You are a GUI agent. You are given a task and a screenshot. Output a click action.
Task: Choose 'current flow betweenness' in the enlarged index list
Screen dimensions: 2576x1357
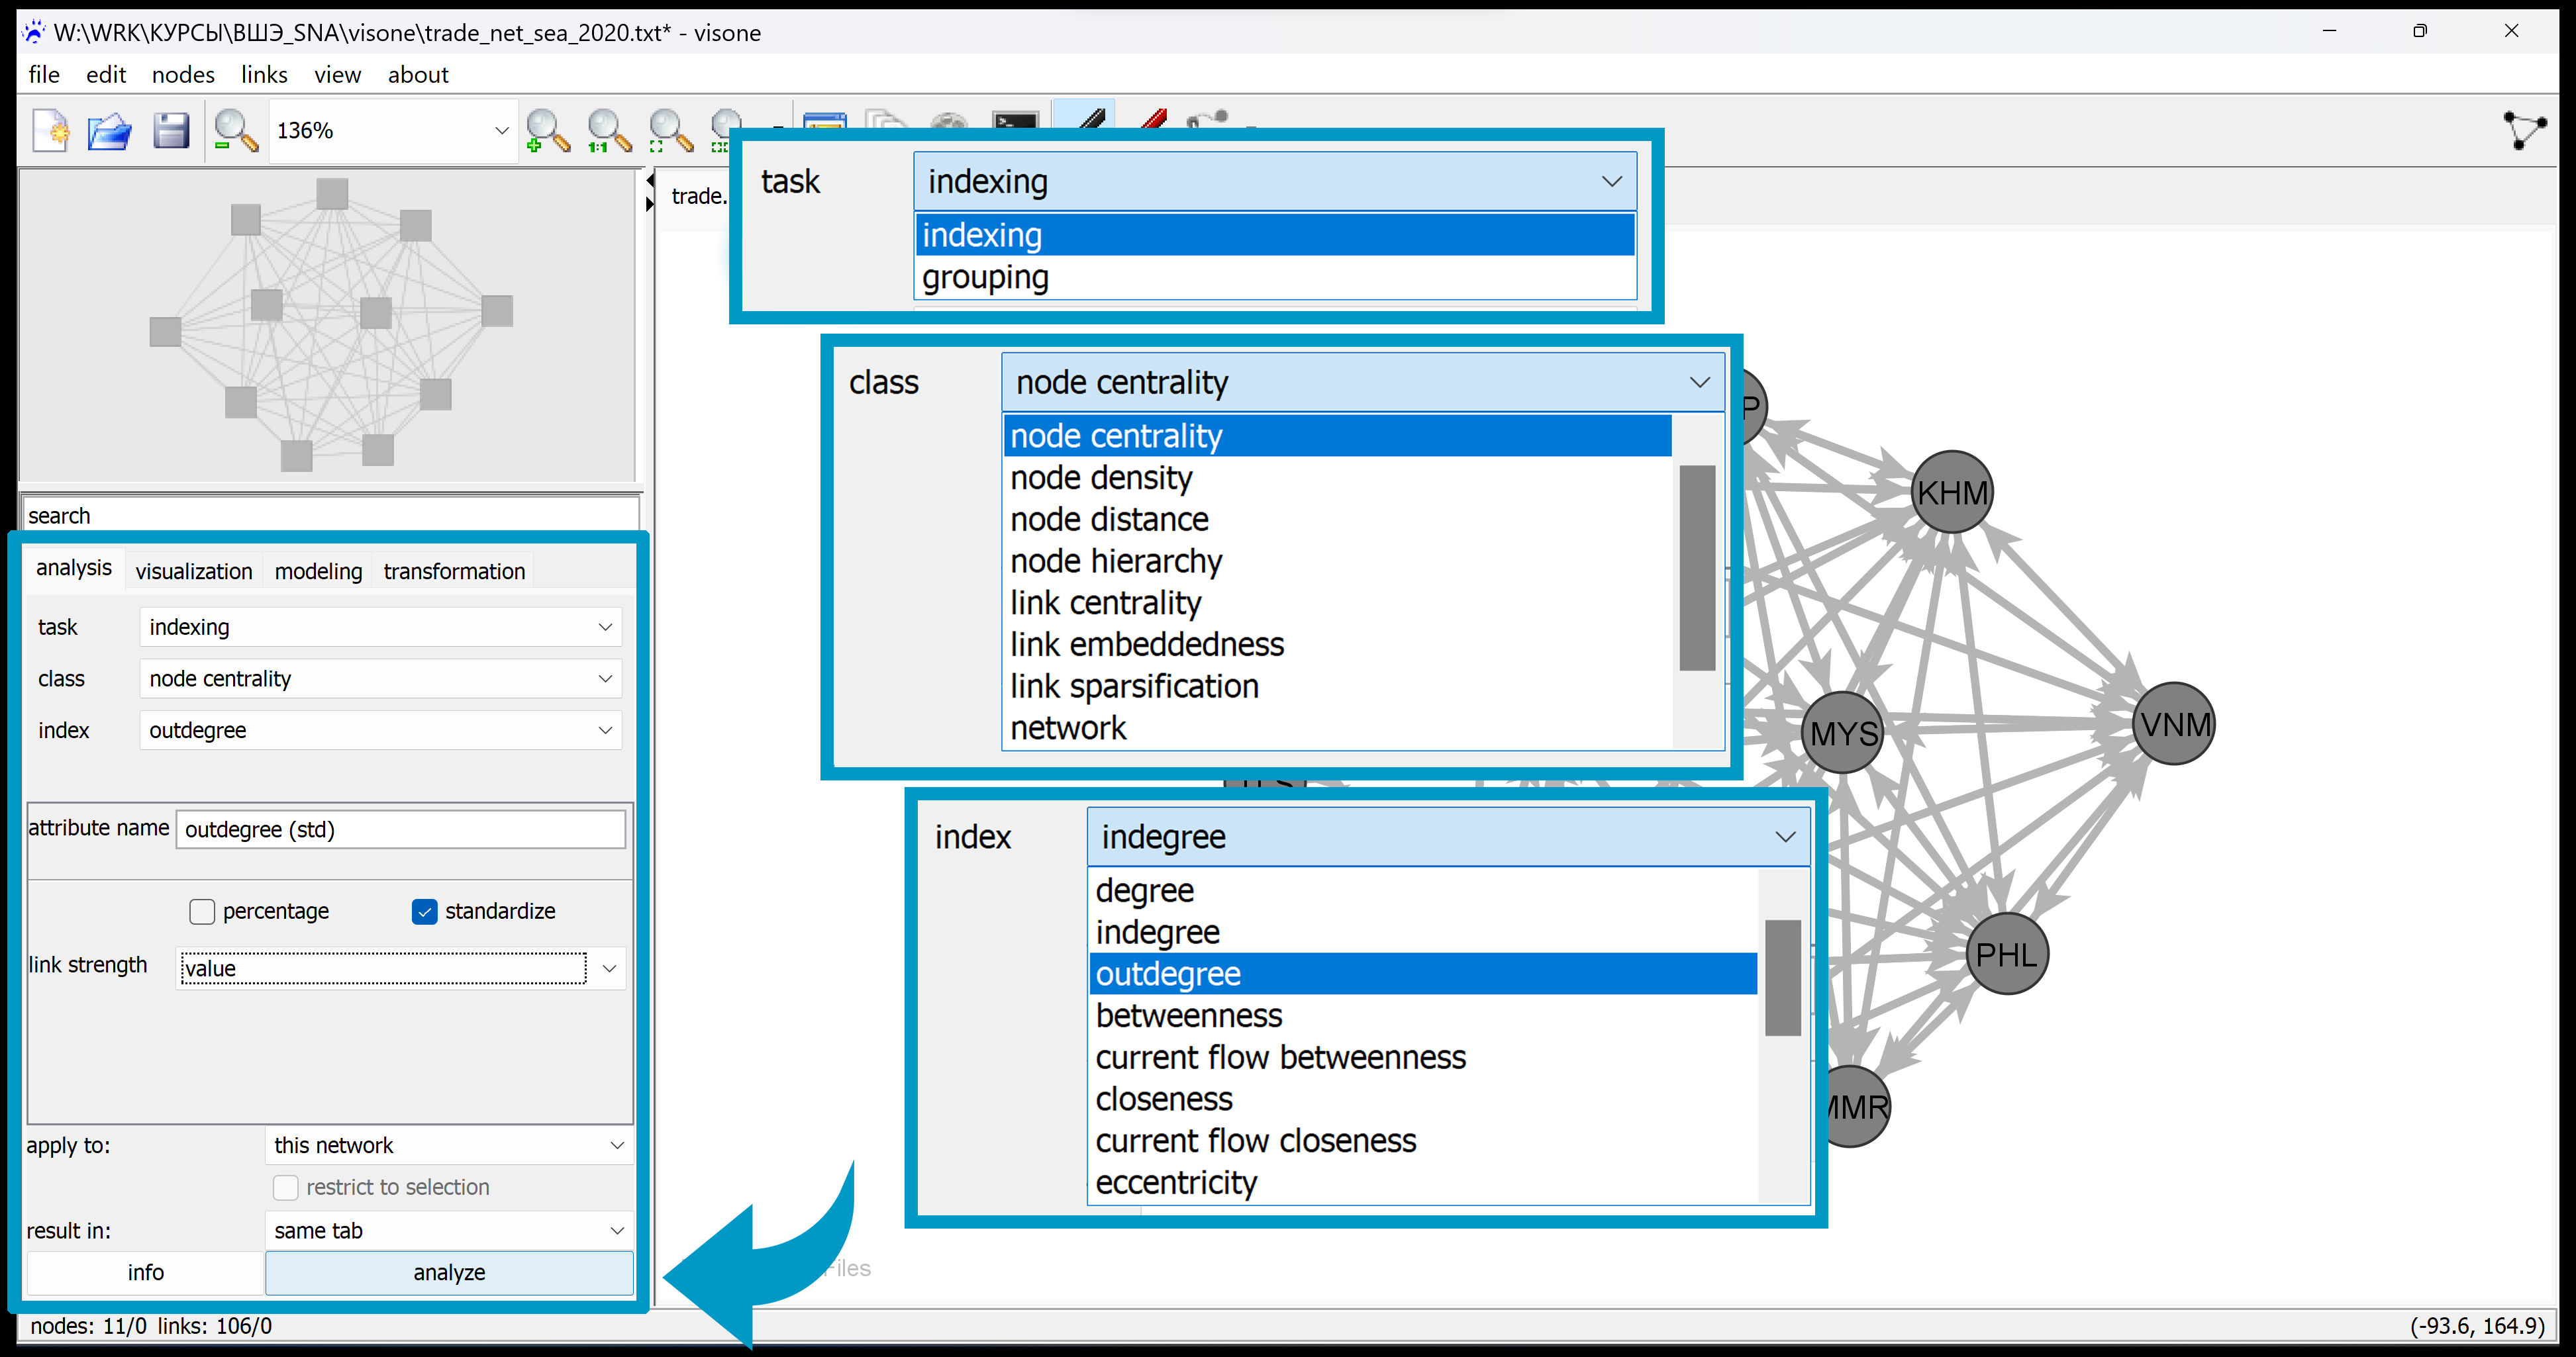(x=1423, y=1057)
